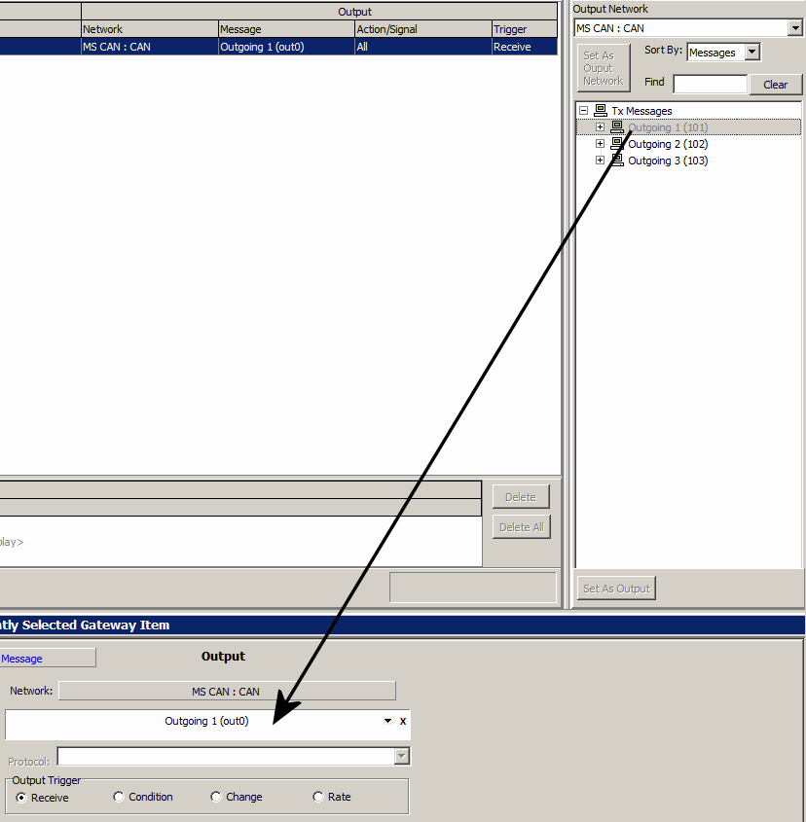
Task: Select the MS CAN : CAN table row
Action: pos(292,47)
